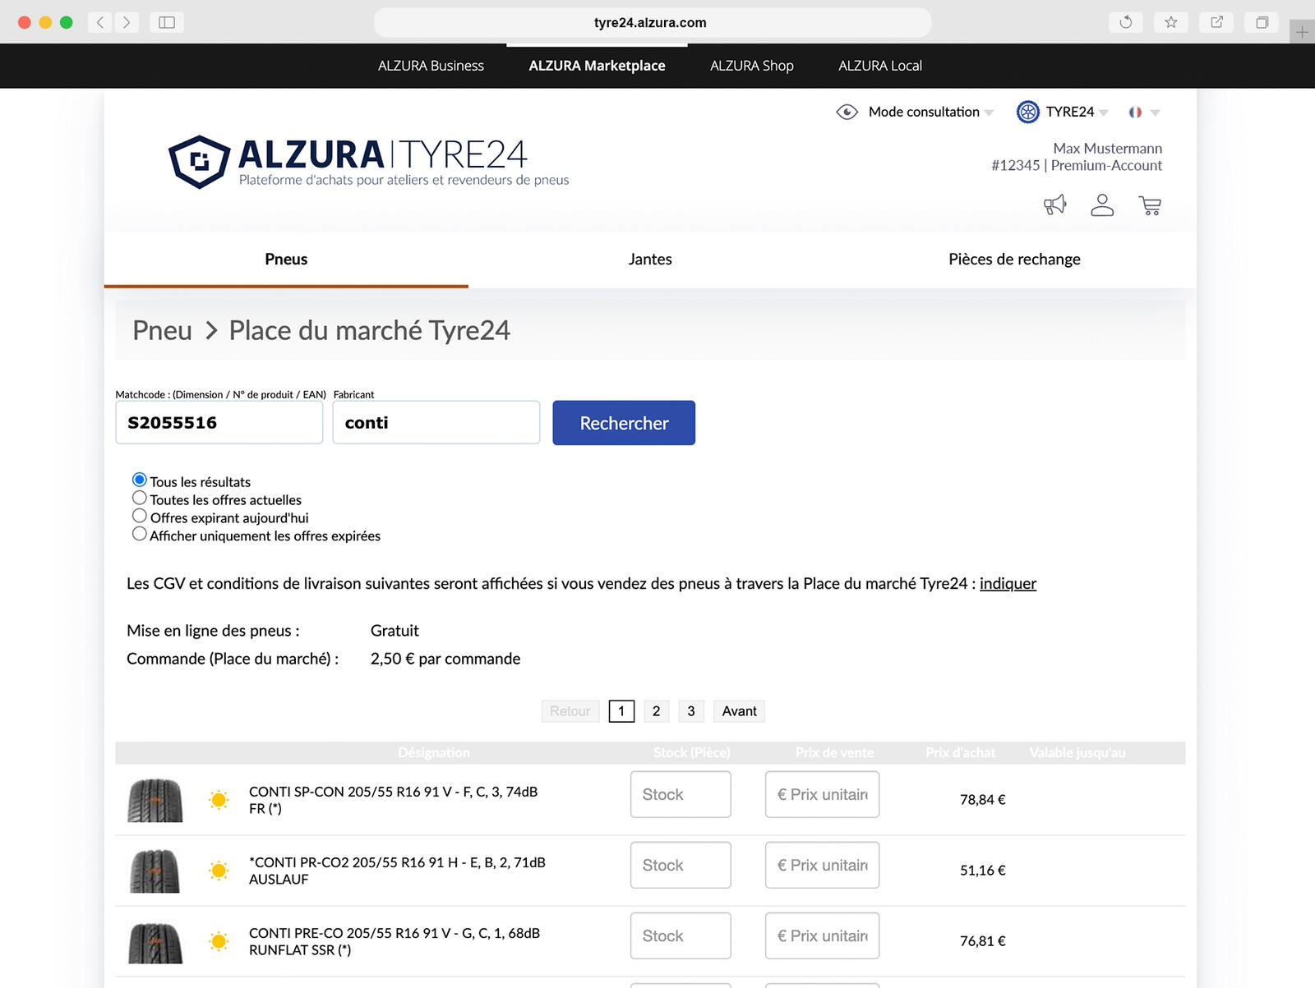
Task: Click the ALZURA shield logo
Action: coord(199,162)
